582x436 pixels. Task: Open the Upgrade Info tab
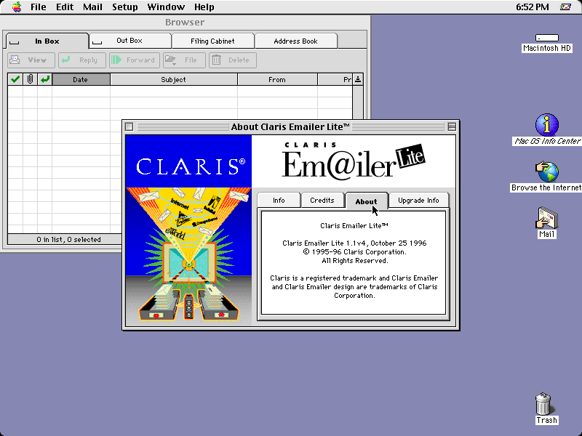pyautogui.click(x=419, y=201)
